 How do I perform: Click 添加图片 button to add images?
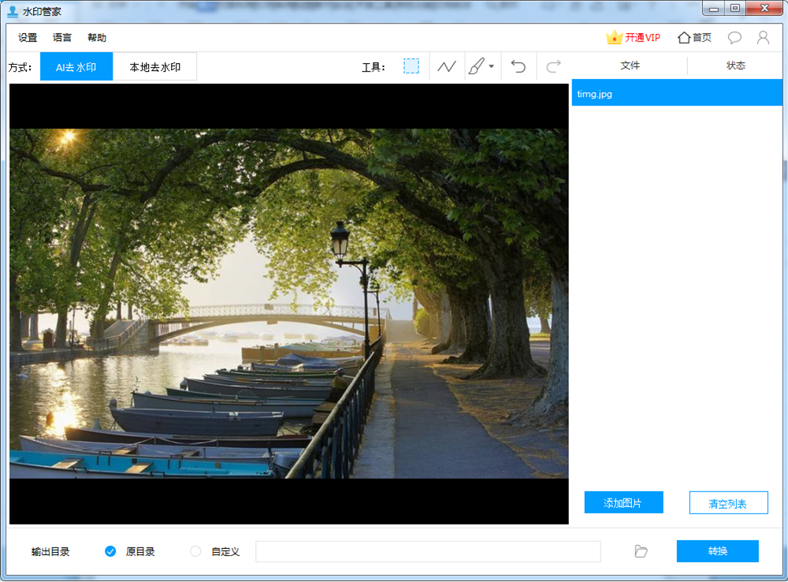[x=623, y=502]
